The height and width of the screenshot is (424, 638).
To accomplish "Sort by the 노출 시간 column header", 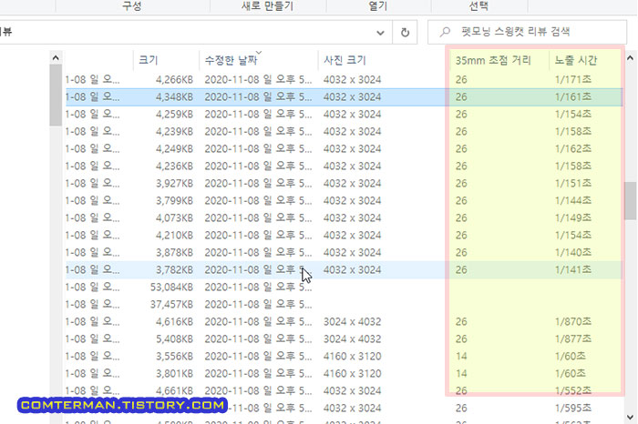I will pyautogui.click(x=575, y=60).
